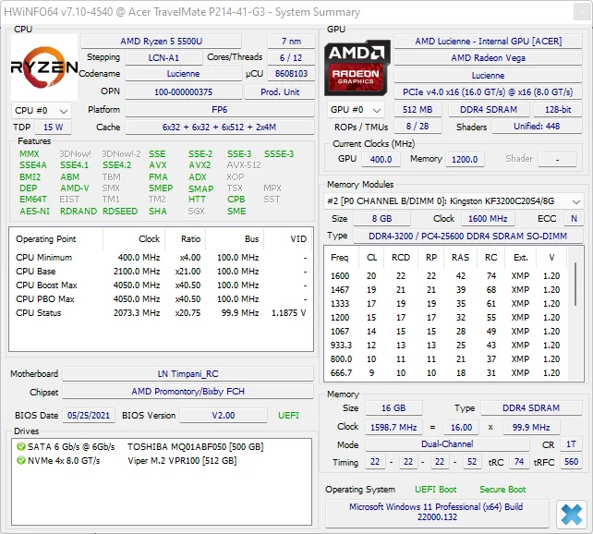Click the AES-NI feature label
This screenshot has height=534, width=593.
[x=34, y=211]
